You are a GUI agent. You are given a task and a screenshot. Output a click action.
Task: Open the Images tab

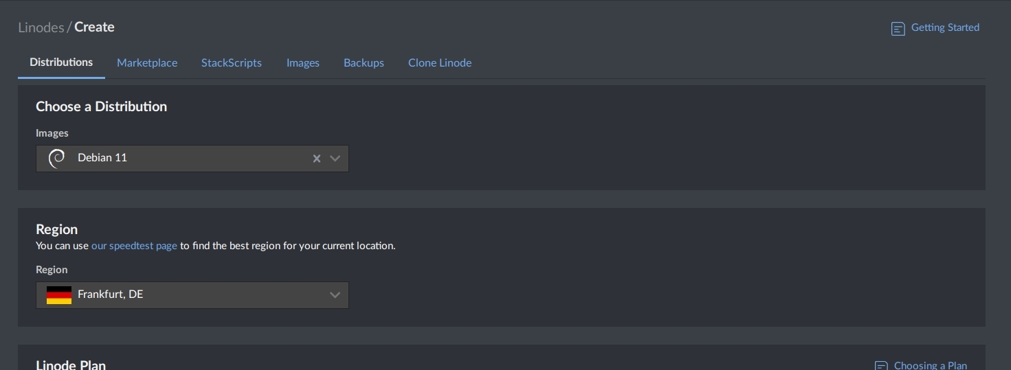[x=303, y=62]
